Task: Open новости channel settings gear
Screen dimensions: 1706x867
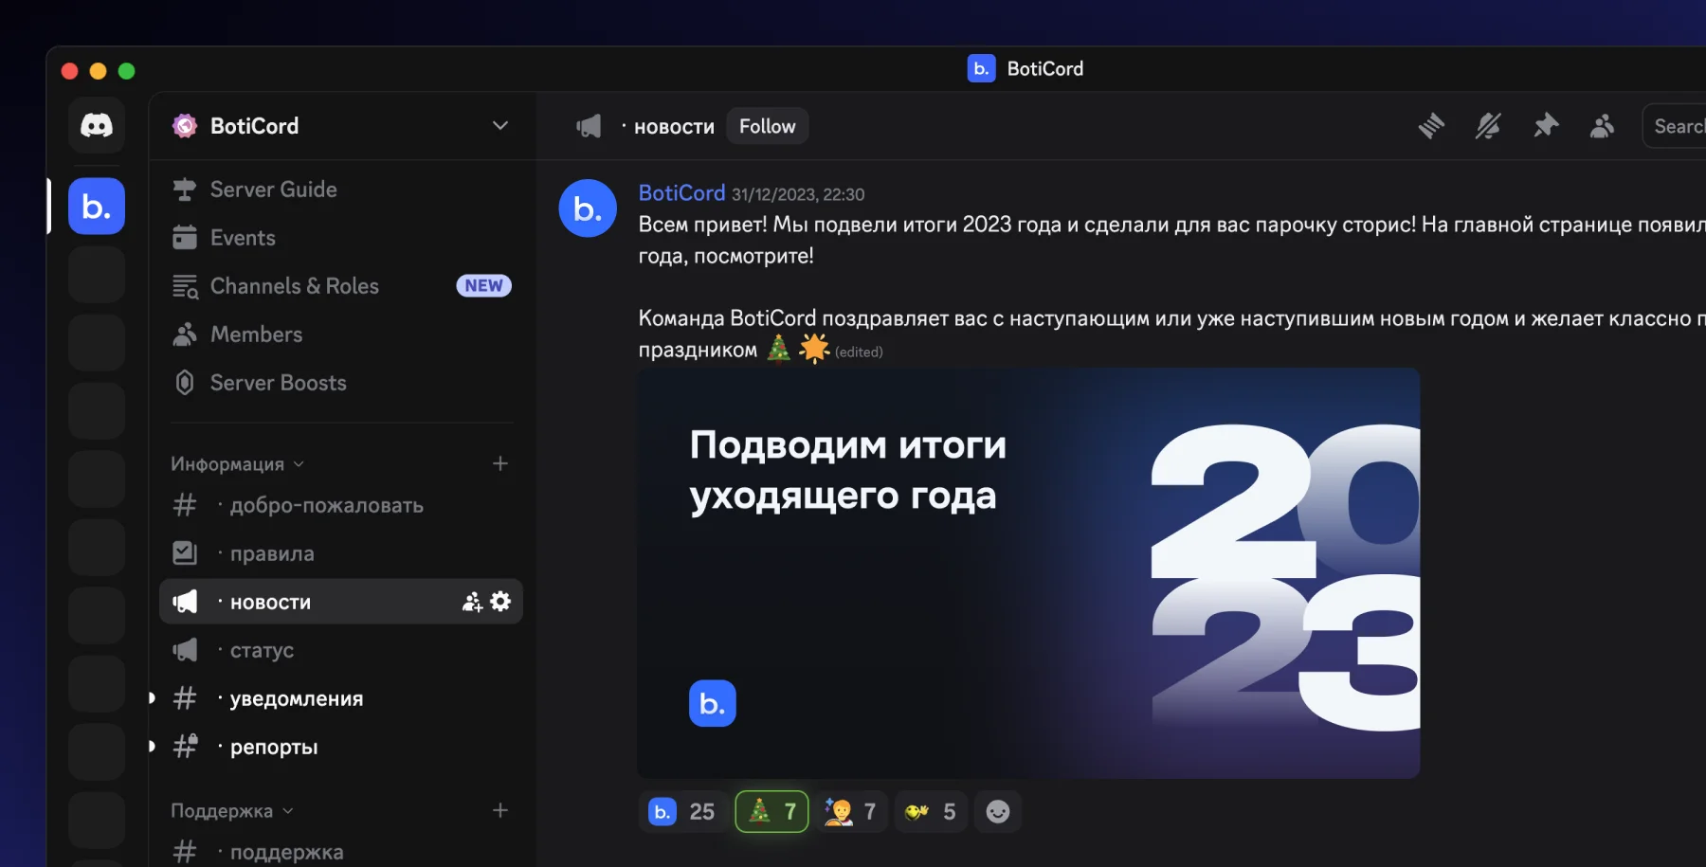Action: click(x=500, y=602)
